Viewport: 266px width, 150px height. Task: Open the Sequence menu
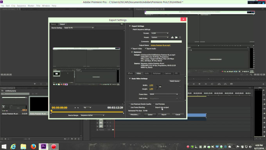22,6
